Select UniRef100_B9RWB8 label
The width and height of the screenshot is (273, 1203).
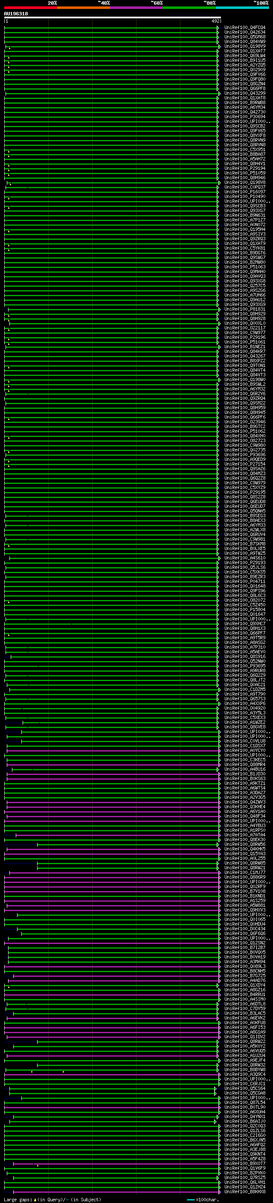(244, 103)
